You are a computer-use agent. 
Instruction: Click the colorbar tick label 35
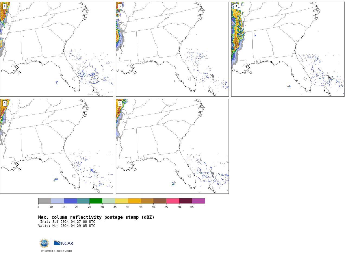coord(115,207)
